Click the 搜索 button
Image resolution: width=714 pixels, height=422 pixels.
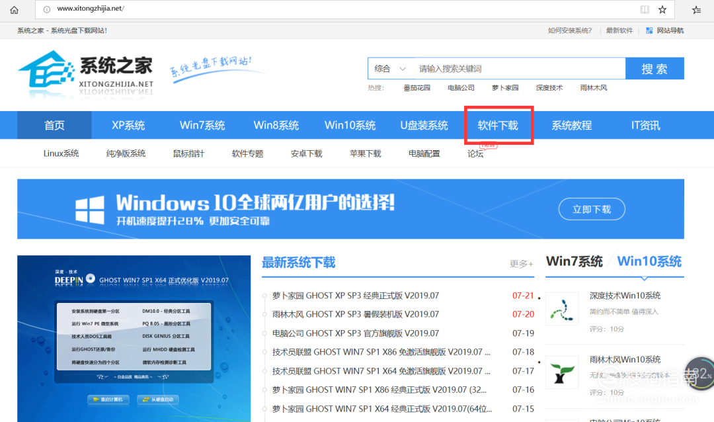tap(654, 69)
